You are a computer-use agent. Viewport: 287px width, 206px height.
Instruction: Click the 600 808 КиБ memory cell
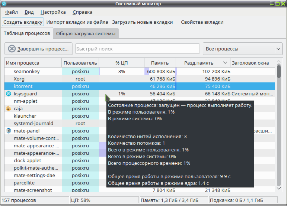pos(160,71)
